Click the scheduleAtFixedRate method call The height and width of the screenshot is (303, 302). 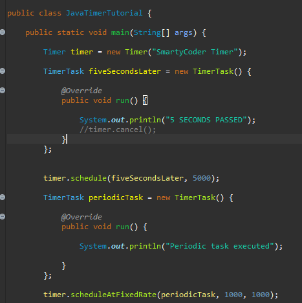pos(113,295)
